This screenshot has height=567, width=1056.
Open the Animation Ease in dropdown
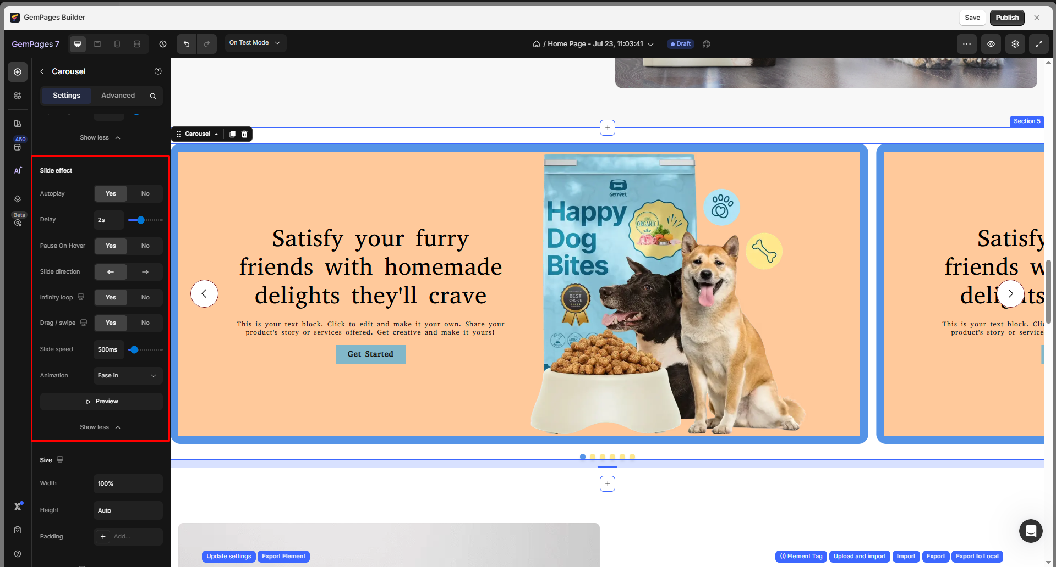click(x=128, y=376)
